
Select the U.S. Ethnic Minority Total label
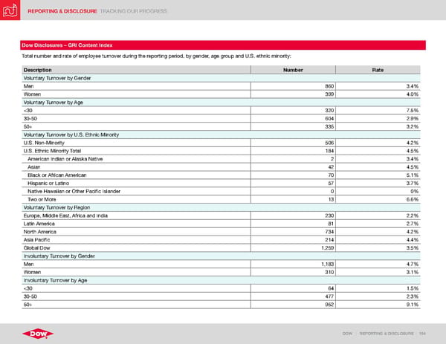pyautogui.click(x=52, y=151)
